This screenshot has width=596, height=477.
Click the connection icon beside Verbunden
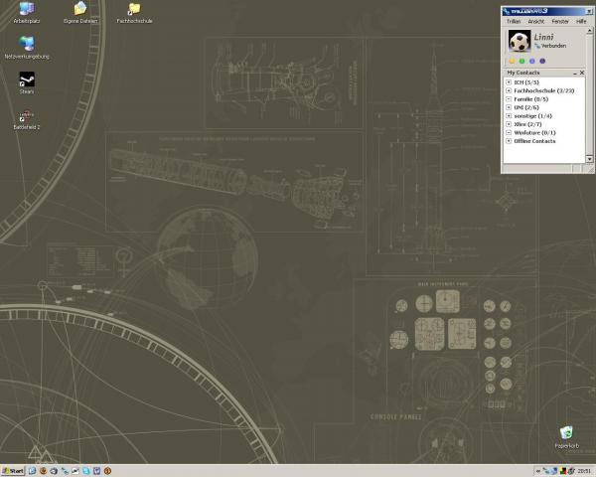tap(537, 46)
